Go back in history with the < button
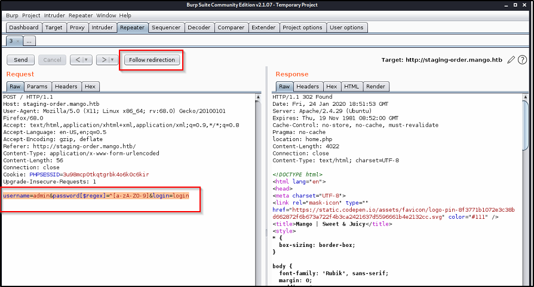Viewport: 534px width, 287px height. 78,60
